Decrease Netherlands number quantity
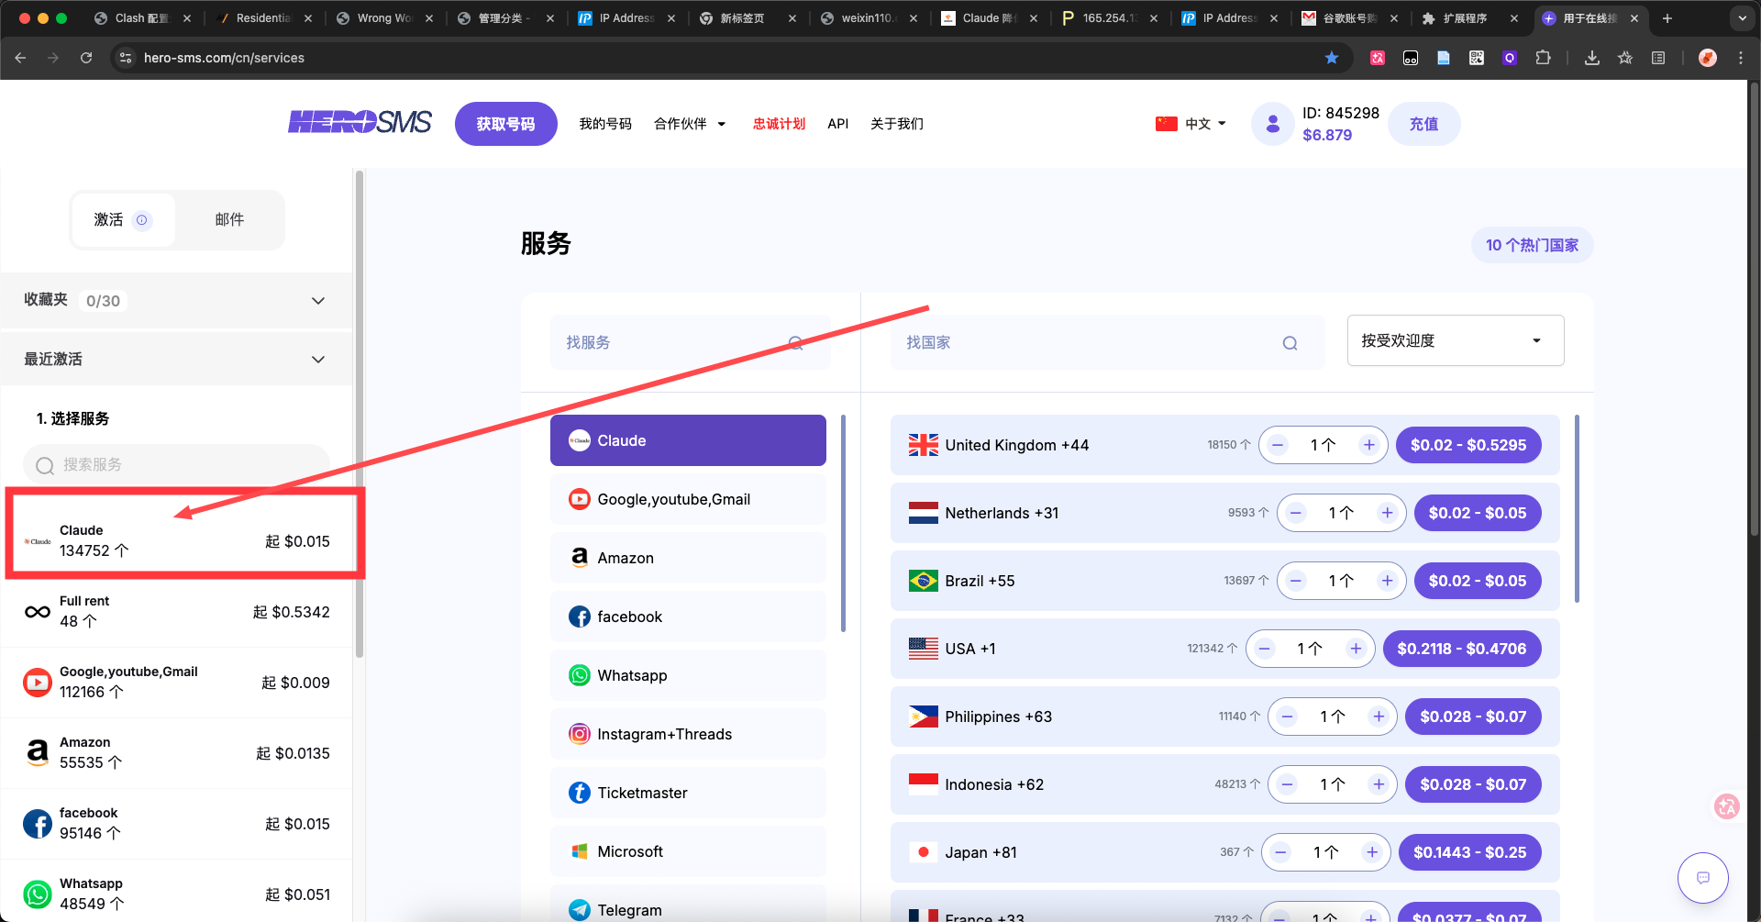 click(x=1296, y=513)
